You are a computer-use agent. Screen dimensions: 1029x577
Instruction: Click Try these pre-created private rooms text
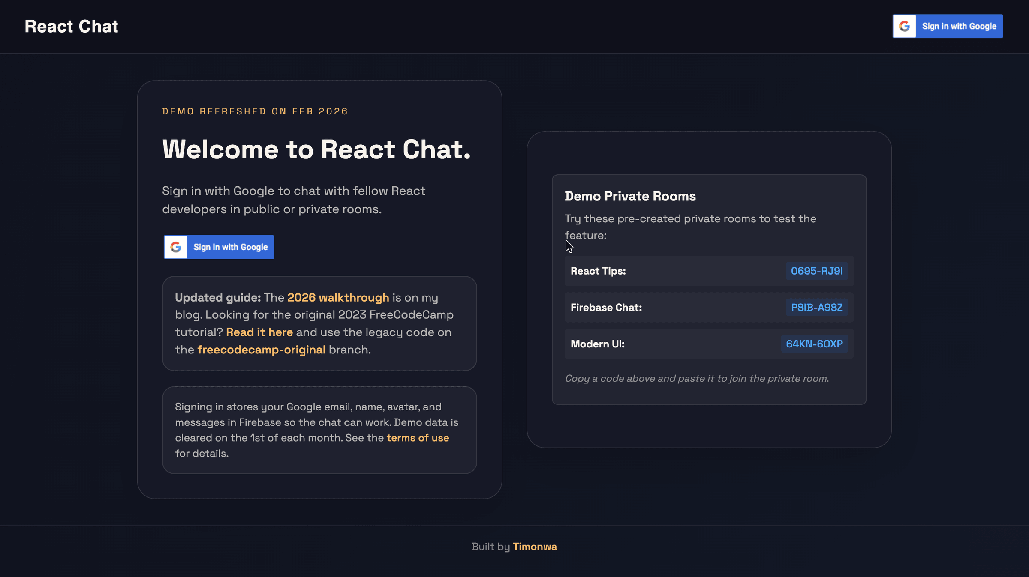(x=690, y=227)
